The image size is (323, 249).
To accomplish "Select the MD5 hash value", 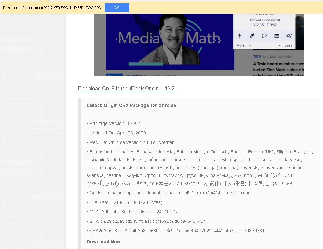I will click(141, 212).
